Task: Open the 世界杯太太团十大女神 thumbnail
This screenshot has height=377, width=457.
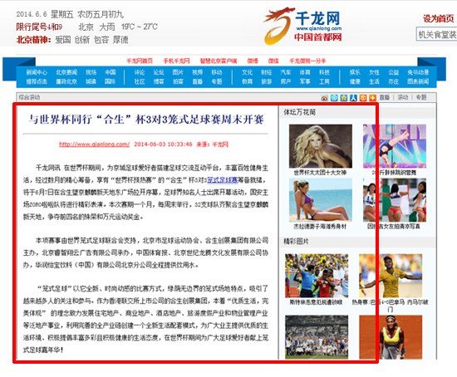Action: (320, 146)
